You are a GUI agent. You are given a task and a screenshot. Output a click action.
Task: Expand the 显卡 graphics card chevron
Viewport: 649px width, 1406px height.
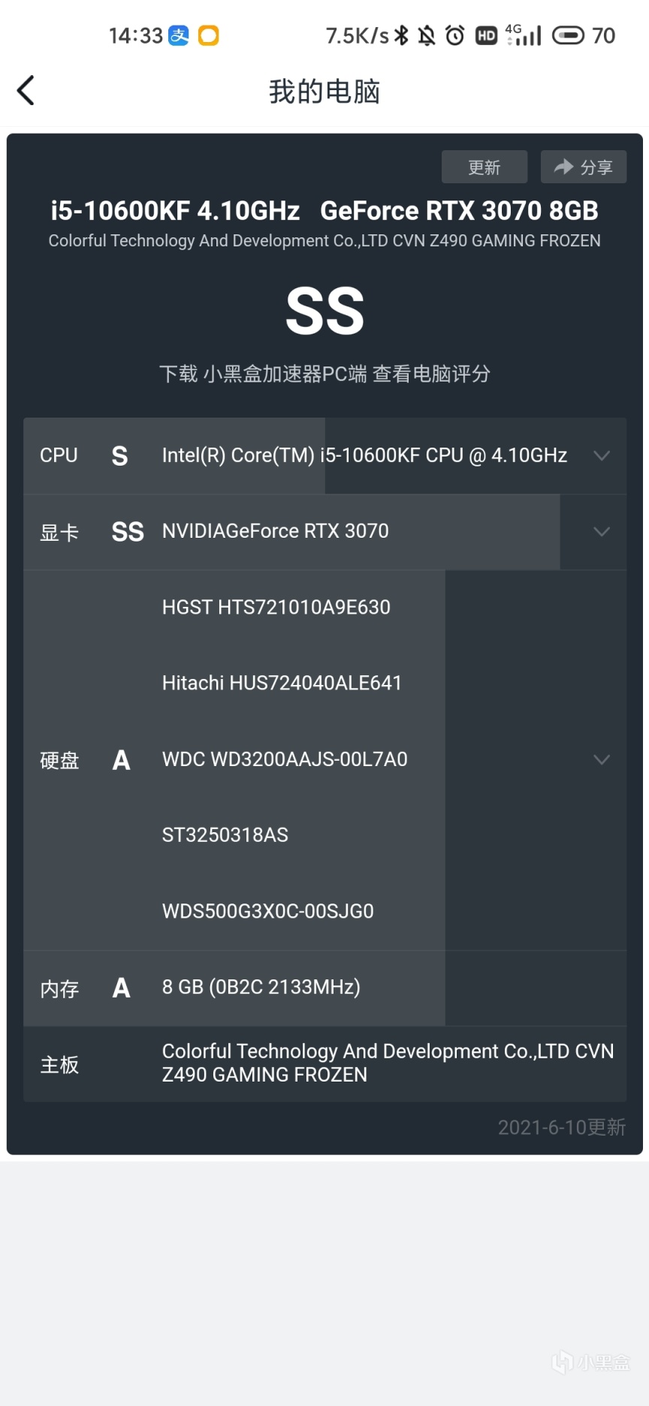[x=601, y=532]
